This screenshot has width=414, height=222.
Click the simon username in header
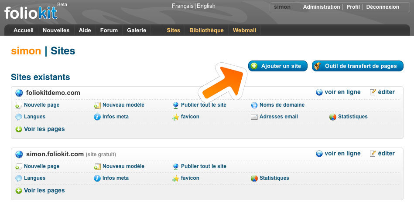pyautogui.click(x=282, y=7)
